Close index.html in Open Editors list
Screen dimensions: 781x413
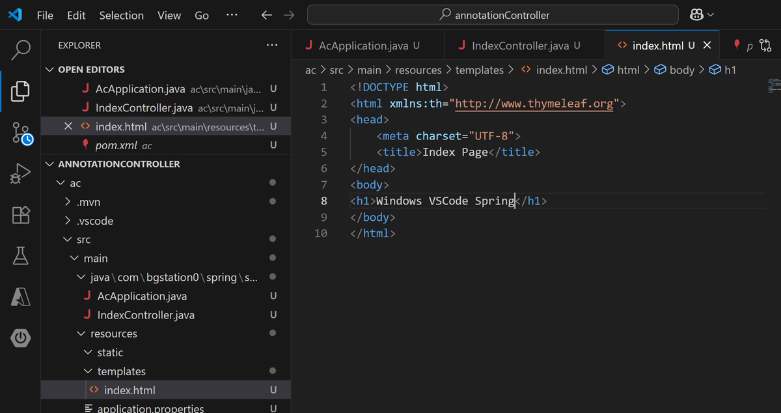coord(68,126)
